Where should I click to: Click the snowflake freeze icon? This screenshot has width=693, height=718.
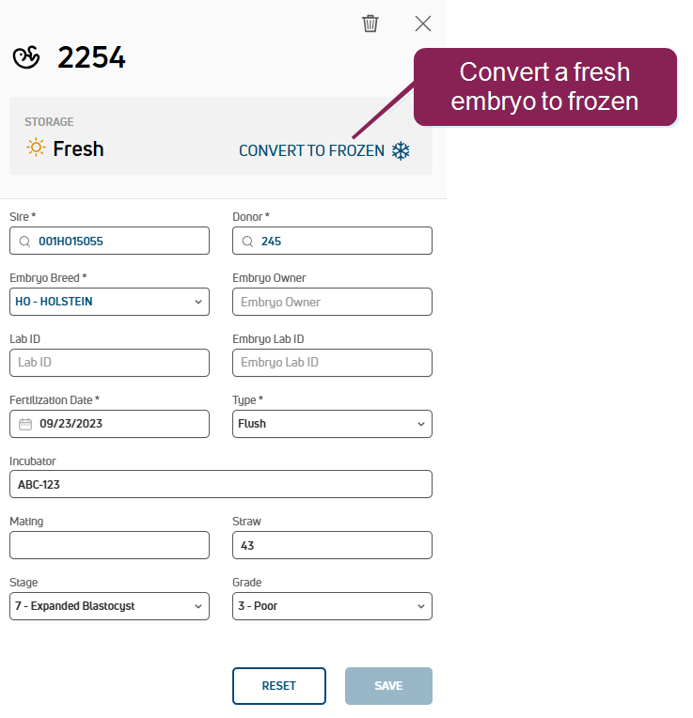(x=401, y=150)
